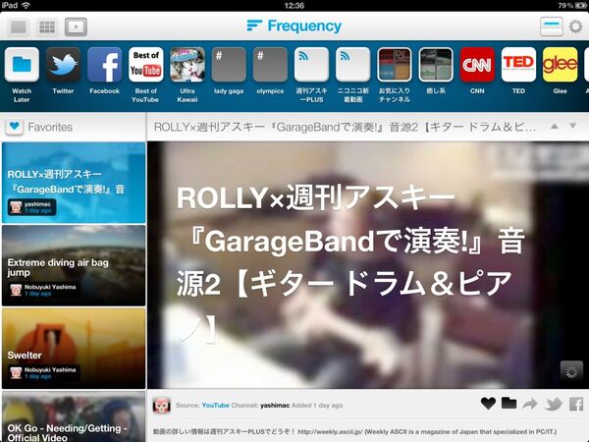Image resolution: width=589 pixels, height=442 pixels.
Task: Select OK Go Needing/Getting video card
Action: (x=74, y=416)
